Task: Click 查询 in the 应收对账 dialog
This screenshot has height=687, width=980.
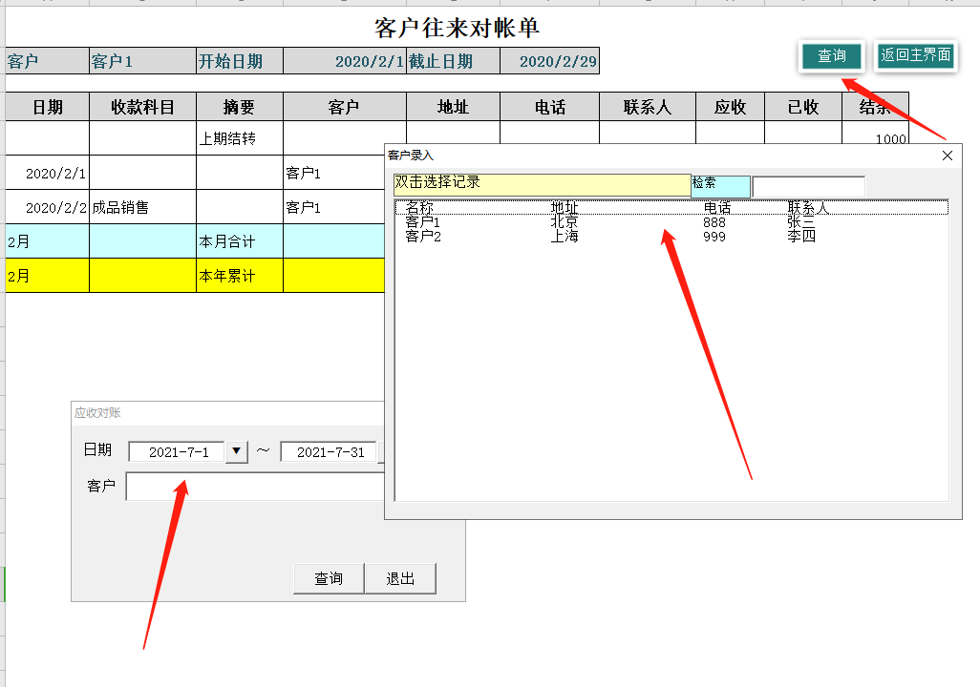Action: click(x=329, y=578)
